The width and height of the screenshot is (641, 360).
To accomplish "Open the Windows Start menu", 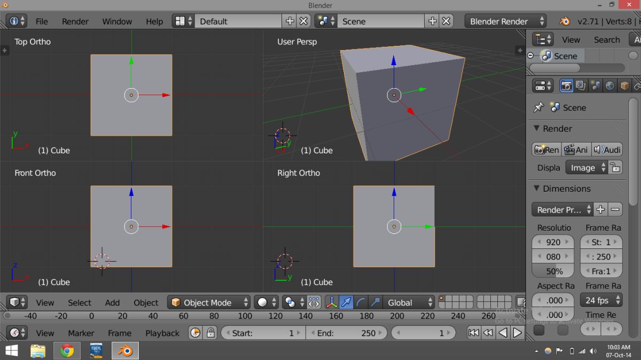I will coord(11,351).
